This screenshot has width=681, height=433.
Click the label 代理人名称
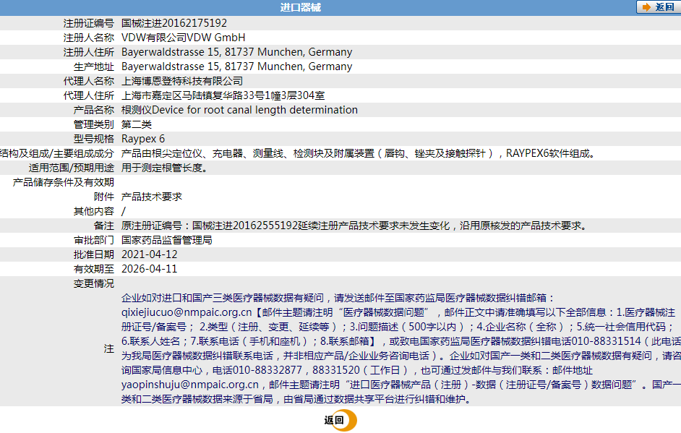point(89,81)
